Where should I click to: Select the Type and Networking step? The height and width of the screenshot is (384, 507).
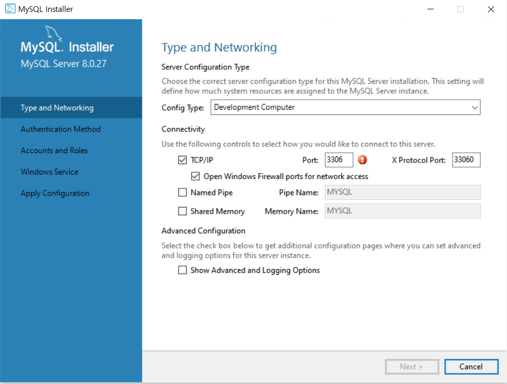click(x=71, y=108)
